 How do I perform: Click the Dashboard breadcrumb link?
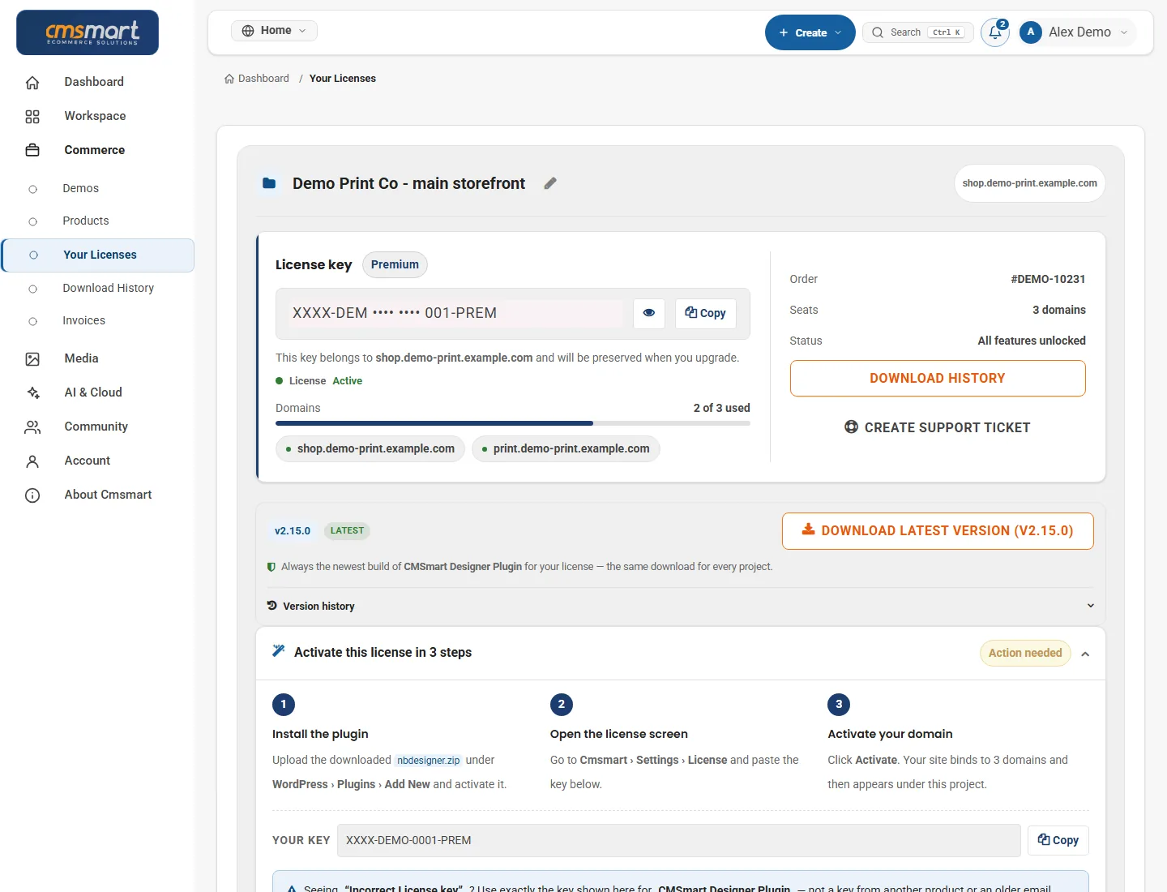[257, 79]
